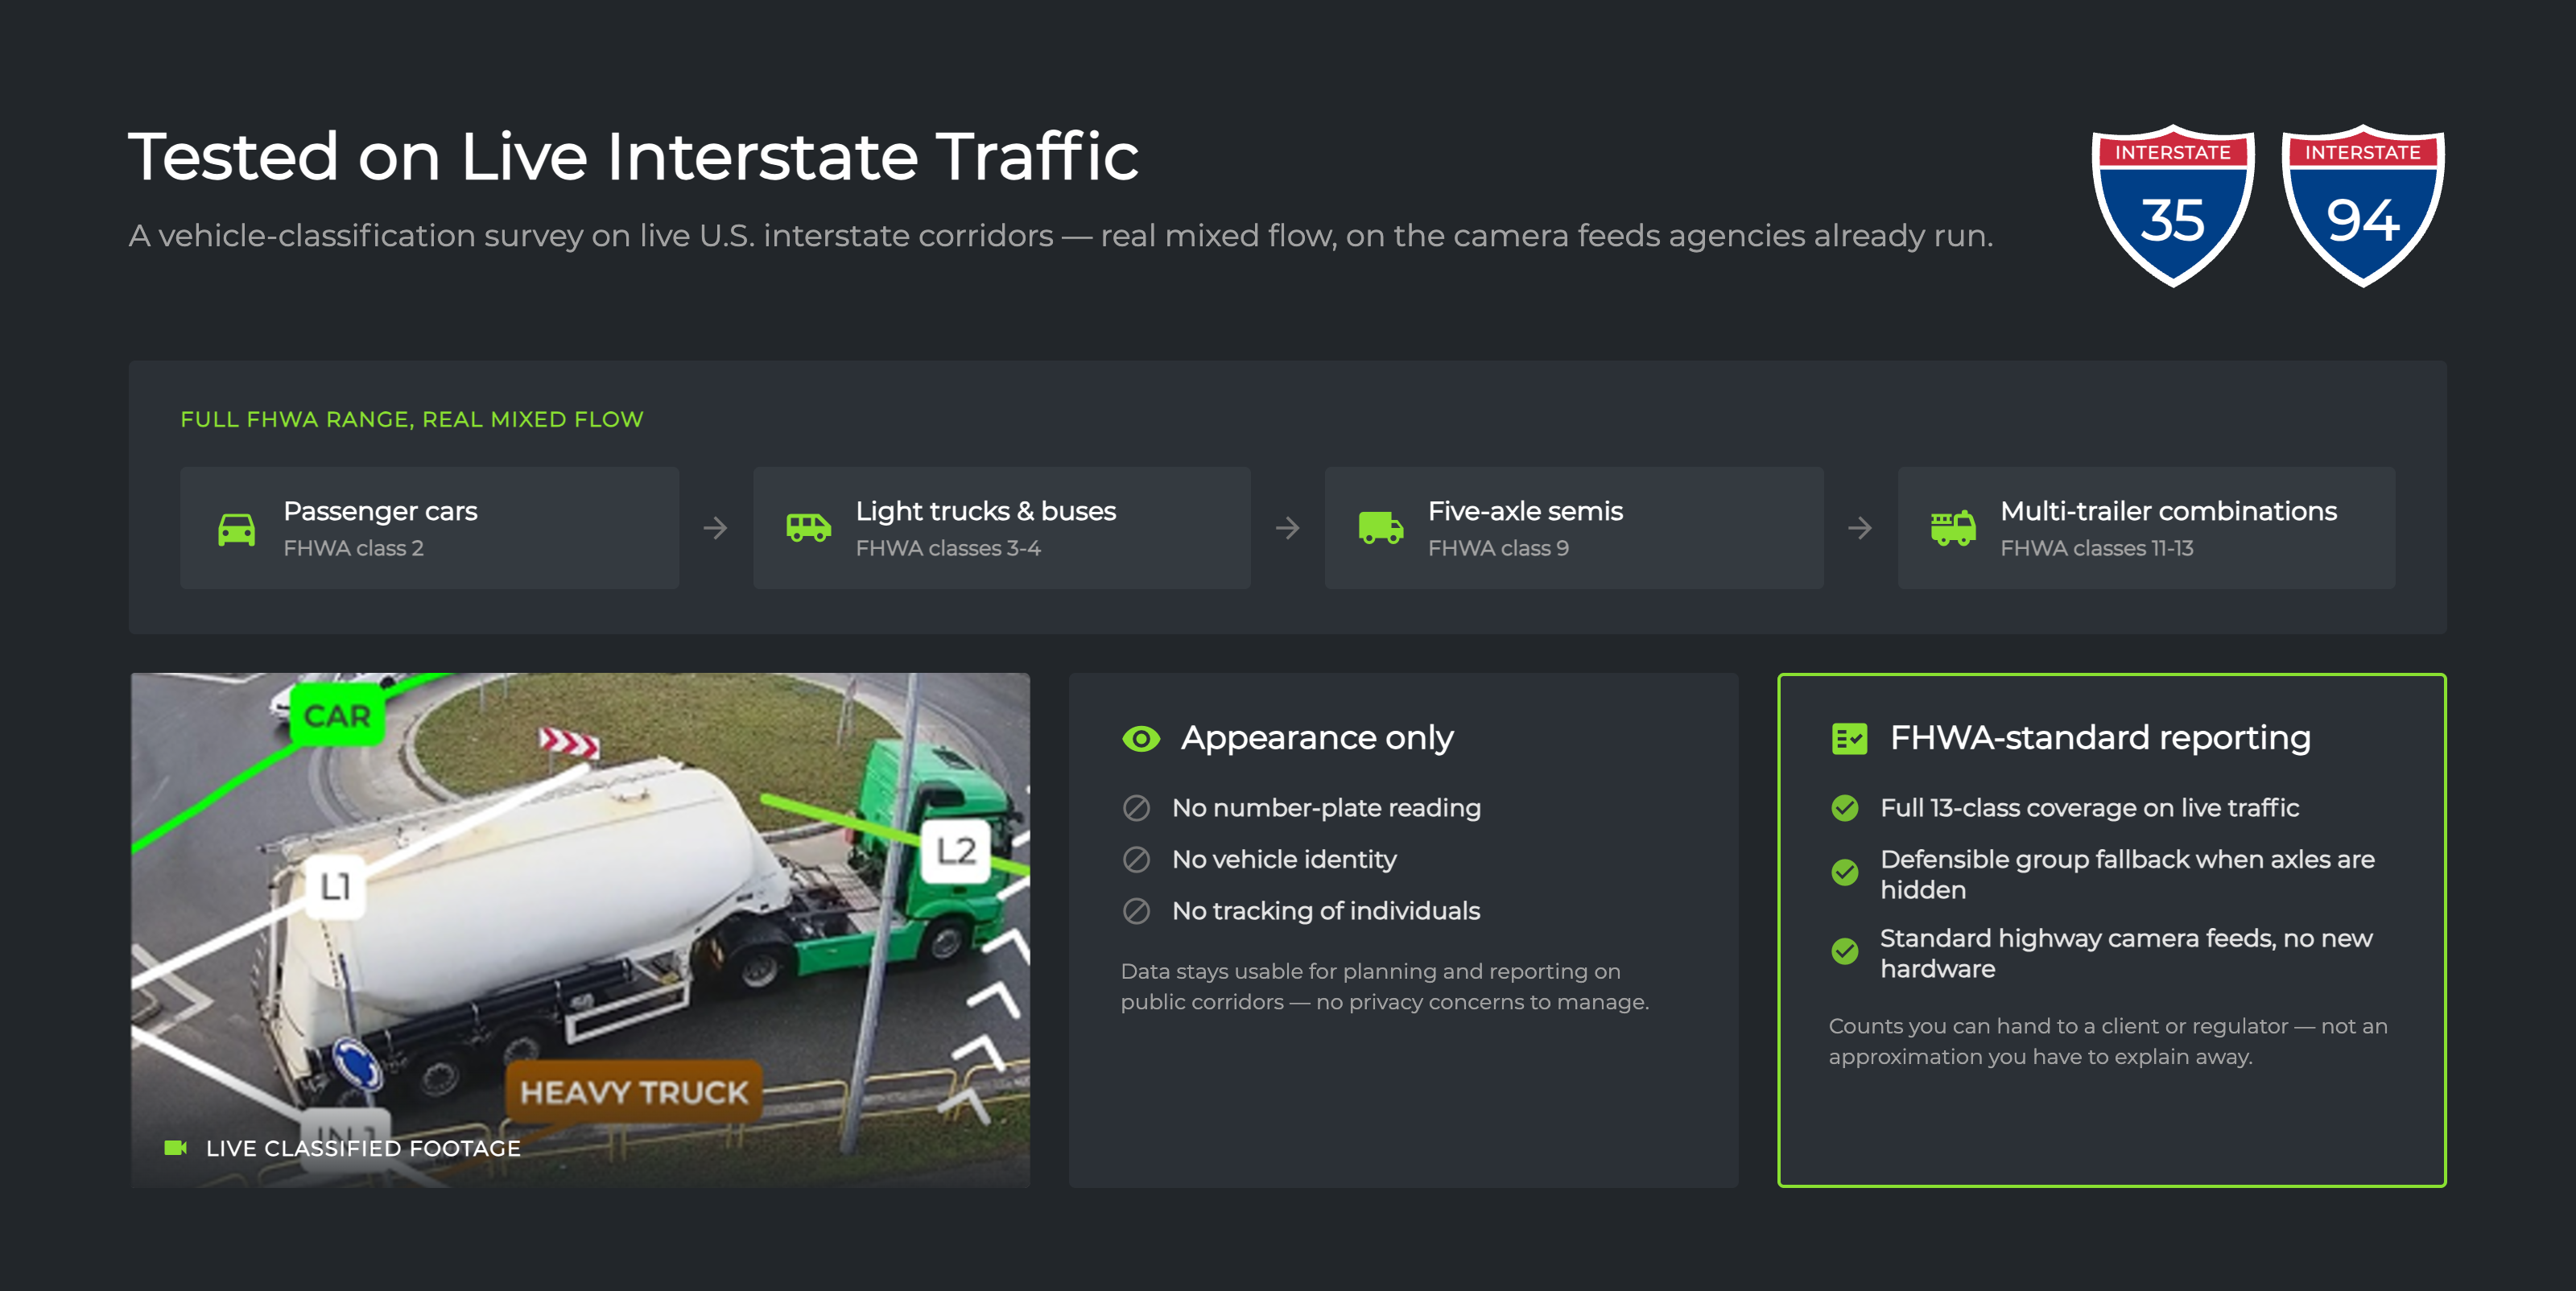Image resolution: width=2576 pixels, height=1291 pixels.
Task: Click the FULL FHWA RANGE, REAL MIXED FLOW label
Action: pos(412,419)
